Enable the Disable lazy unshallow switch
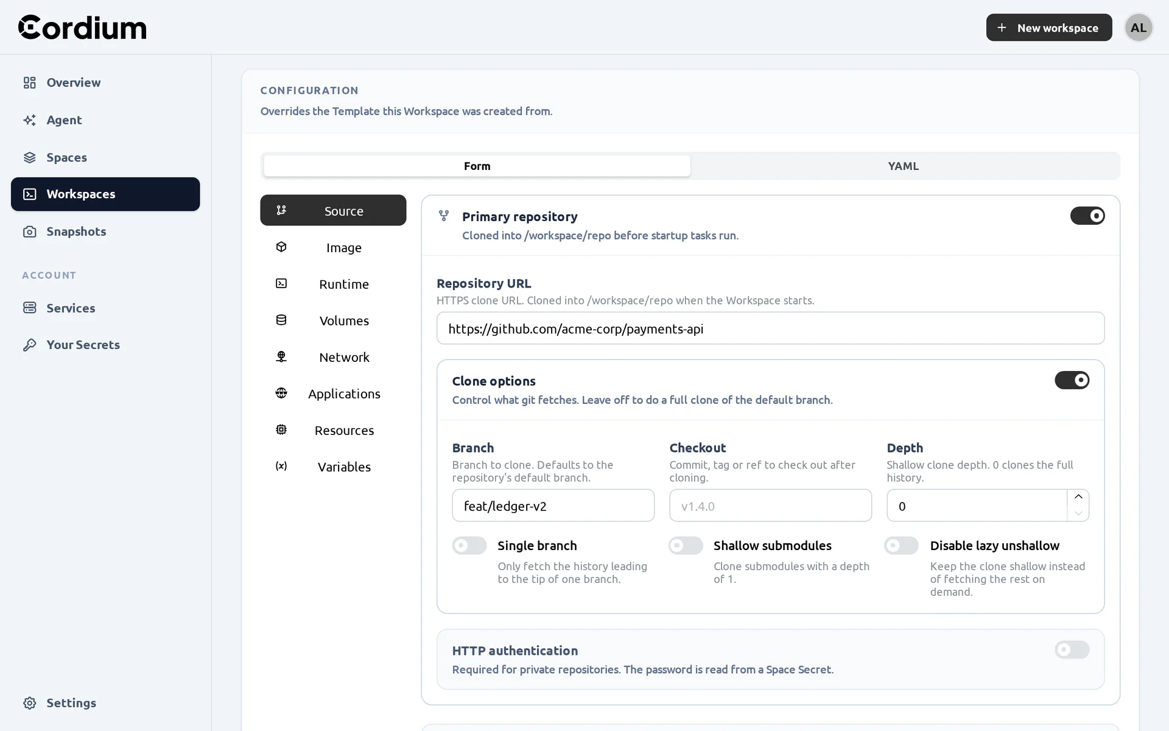Viewport: 1169px width, 731px height. point(902,545)
